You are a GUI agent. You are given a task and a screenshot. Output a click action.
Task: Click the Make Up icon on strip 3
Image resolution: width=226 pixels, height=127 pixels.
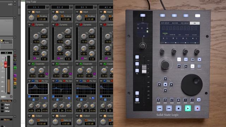[86, 120]
